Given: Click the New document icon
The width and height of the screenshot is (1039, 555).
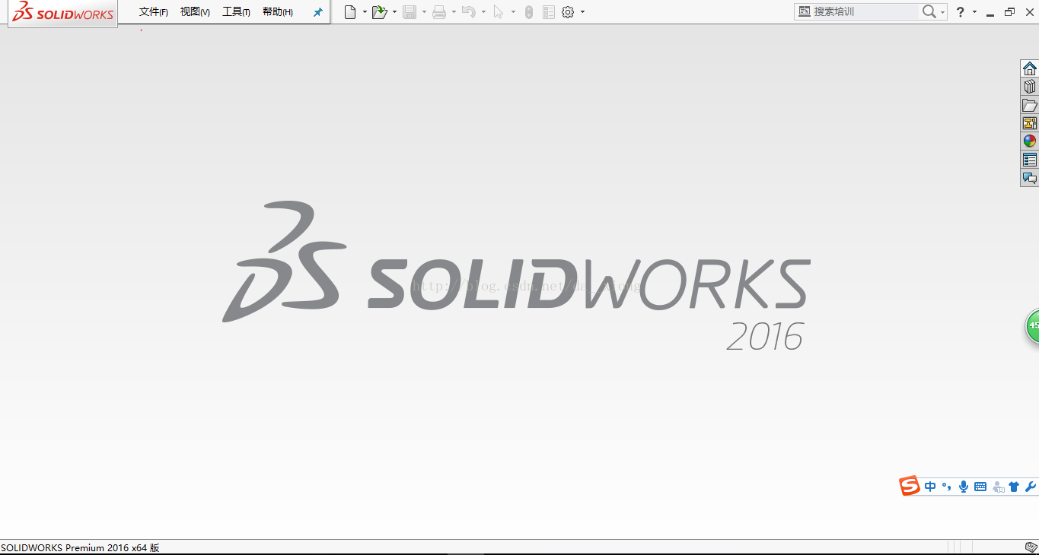Looking at the screenshot, I should pos(350,12).
